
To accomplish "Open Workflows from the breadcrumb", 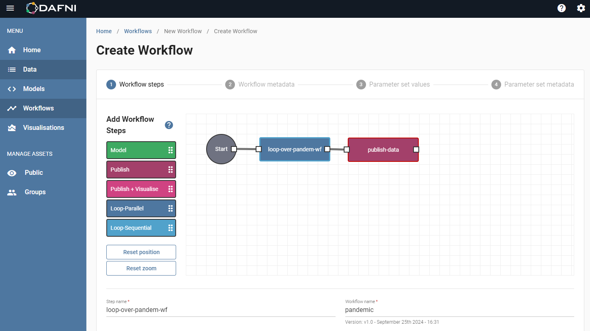I will pyautogui.click(x=138, y=31).
